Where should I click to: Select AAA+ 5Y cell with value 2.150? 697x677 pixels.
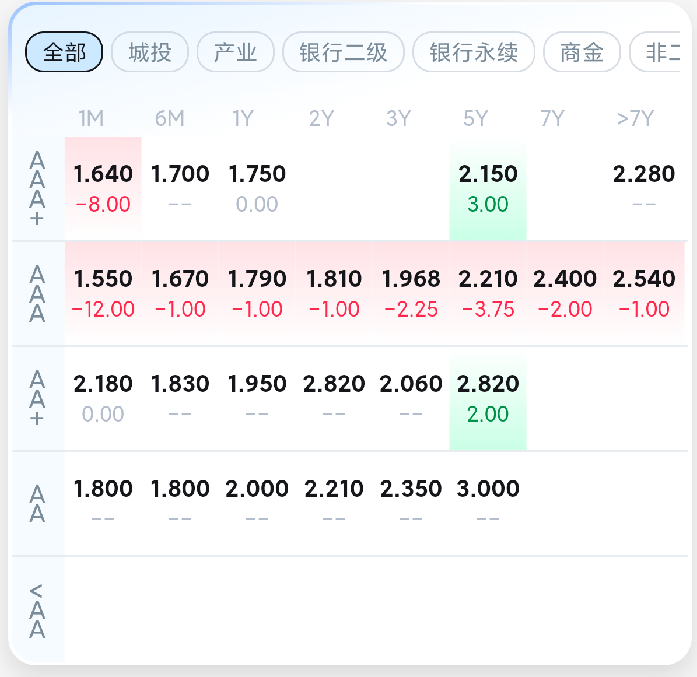[488, 188]
